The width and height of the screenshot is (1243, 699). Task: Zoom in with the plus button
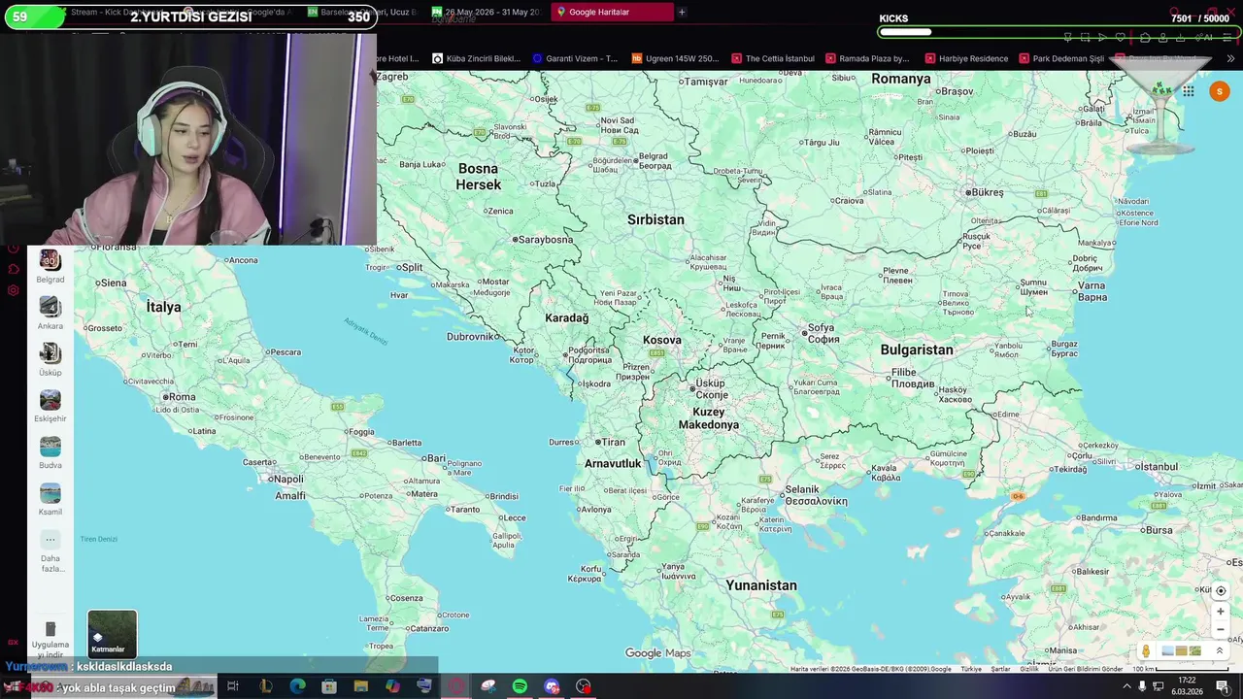1221,612
